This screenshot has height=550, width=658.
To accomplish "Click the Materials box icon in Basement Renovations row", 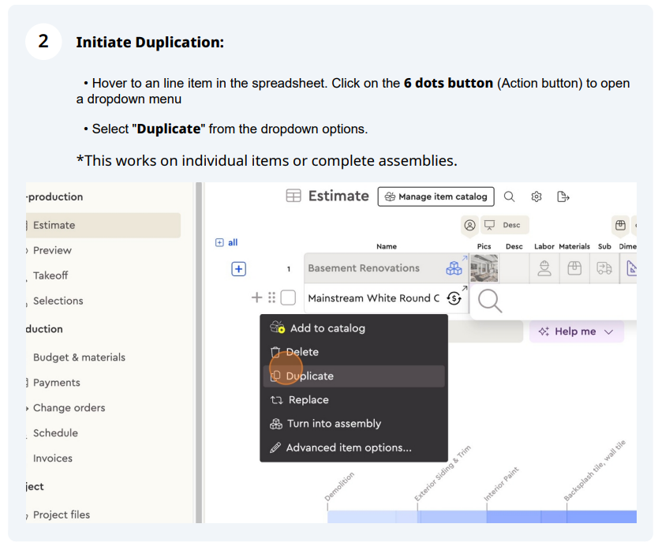I will point(574,268).
